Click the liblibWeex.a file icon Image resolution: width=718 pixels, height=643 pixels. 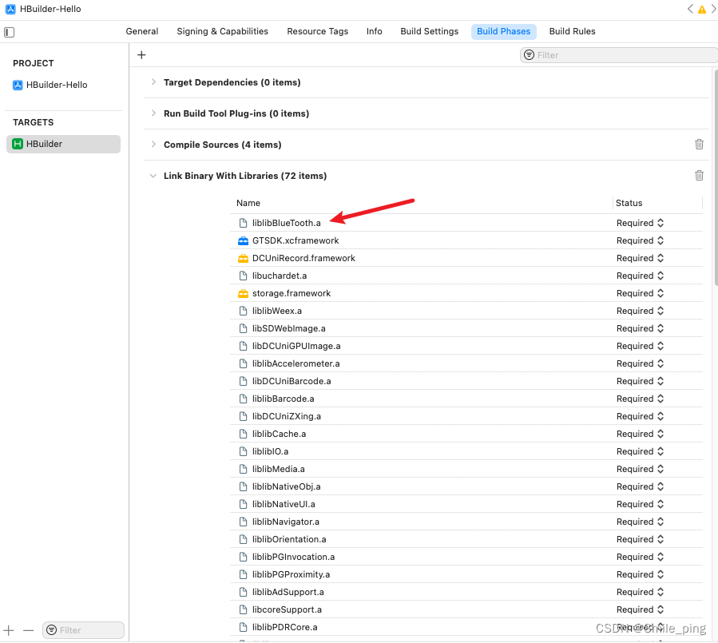(243, 311)
